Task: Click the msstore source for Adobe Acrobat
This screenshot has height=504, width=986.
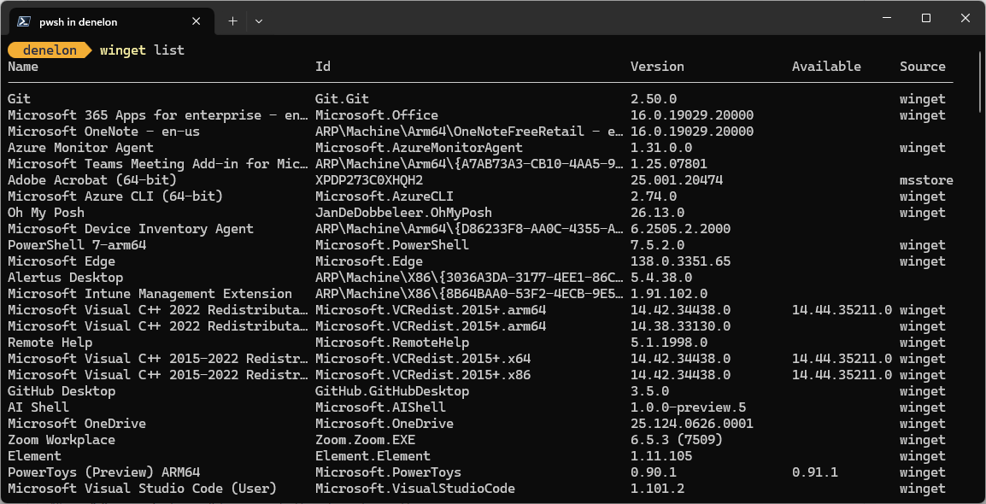Action: (926, 180)
